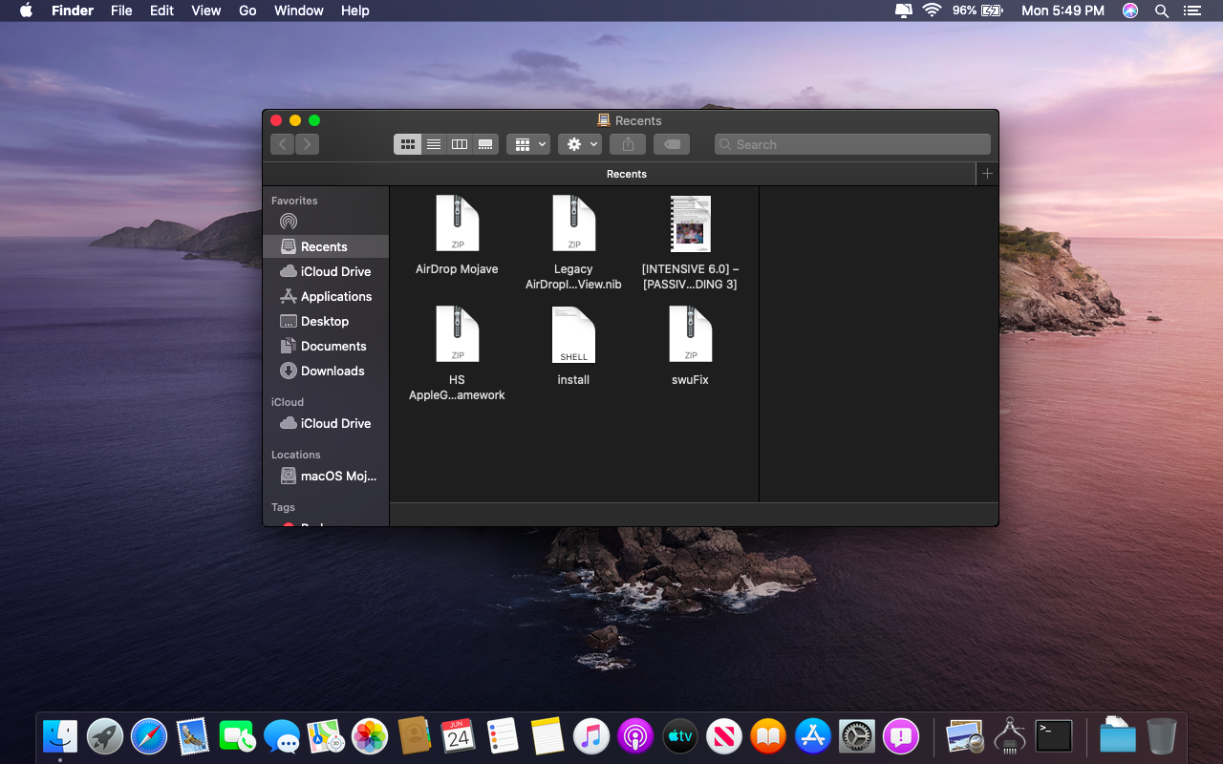The height and width of the screenshot is (764, 1223).
Task: Switch to list view in Finder toolbar
Action: [x=434, y=144]
